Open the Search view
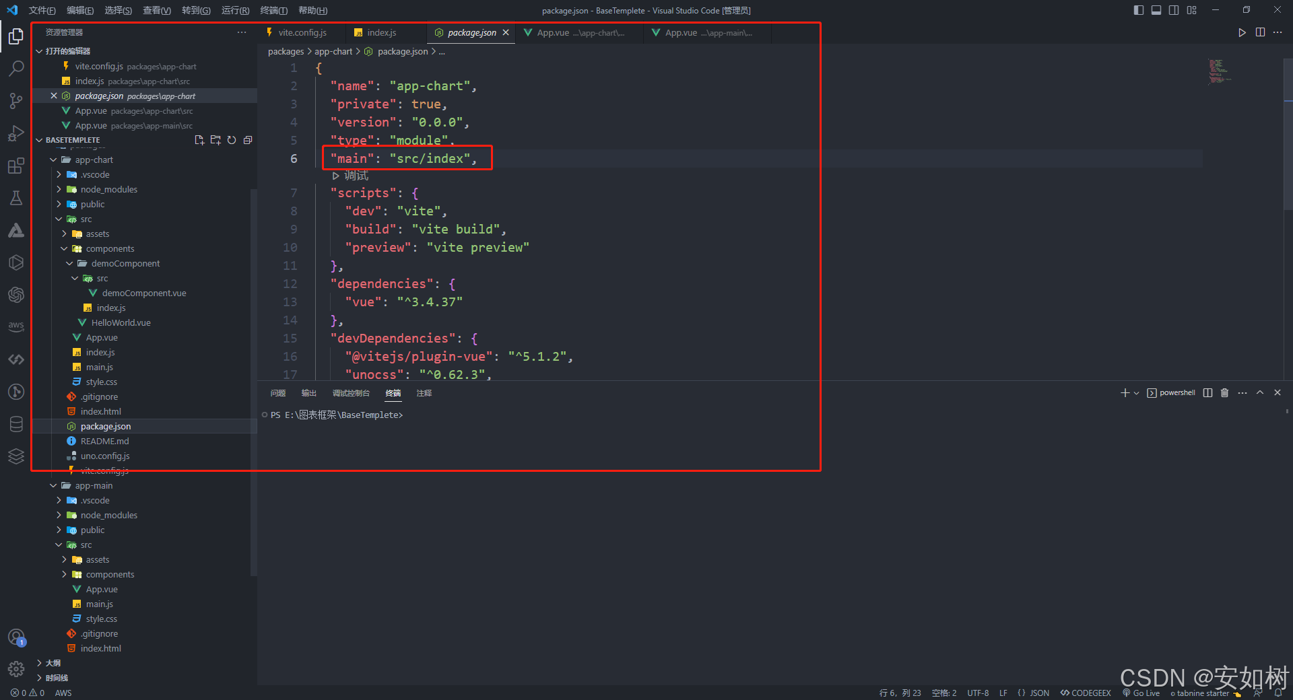Screen dimensions: 1293x700 (x=16, y=67)
